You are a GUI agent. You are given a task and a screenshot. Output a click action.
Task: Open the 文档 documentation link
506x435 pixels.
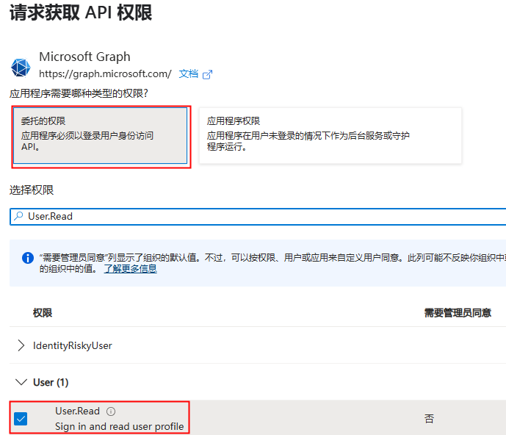click(189, 74)
